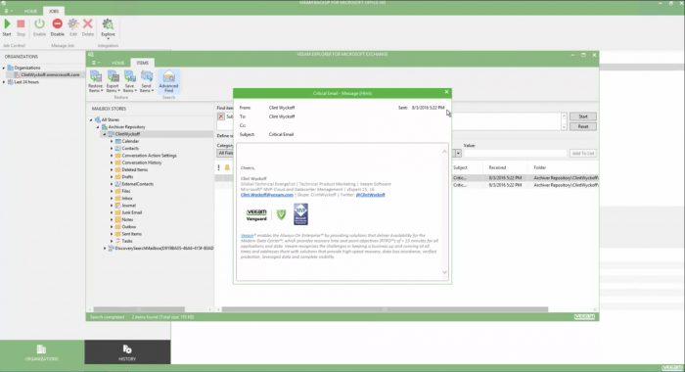The width and height of the screenshot is (685, 372).
Task: Expand the DiscoverySearchMailbox node
Action: pyautogui.click(x=105, y=249)
